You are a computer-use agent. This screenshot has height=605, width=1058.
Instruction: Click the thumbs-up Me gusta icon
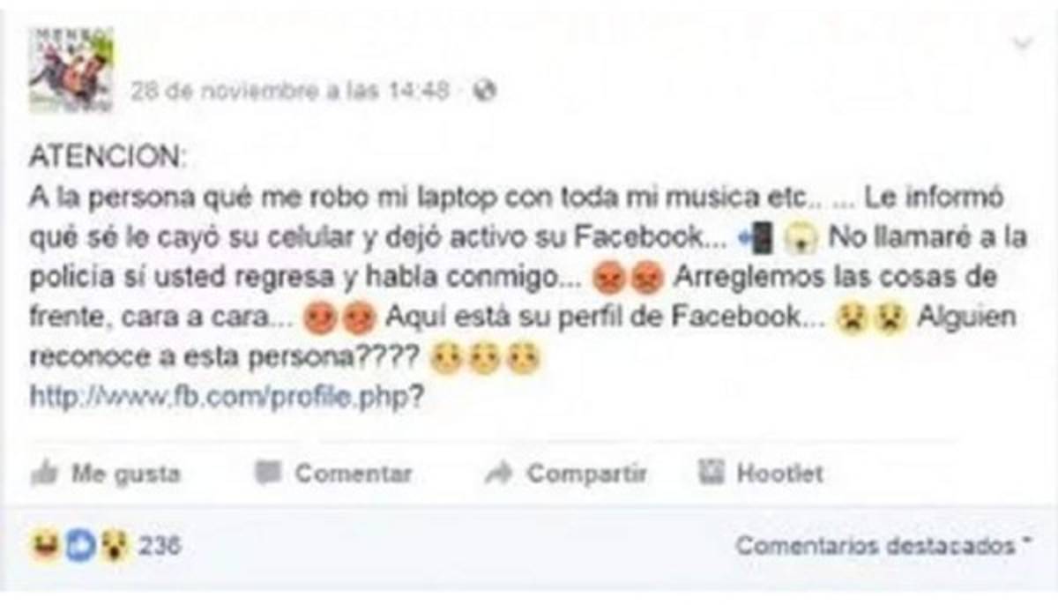(x=42, y=474)
